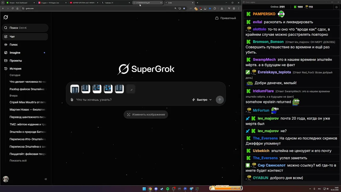Open the Imagine section
Image resolution: width=341 pixels, height=192 pixels.
pos(25,53)
